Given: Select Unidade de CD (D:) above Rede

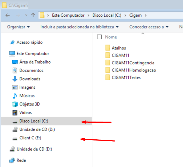Looking at the screenshot, I should point(34,149).
